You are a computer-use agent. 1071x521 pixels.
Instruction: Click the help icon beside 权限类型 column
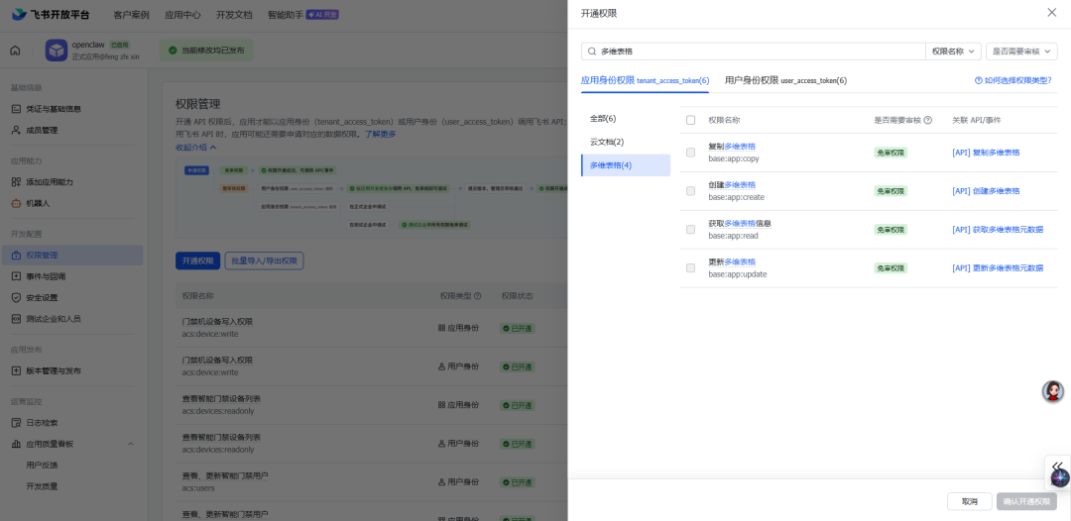click(477, 296)
